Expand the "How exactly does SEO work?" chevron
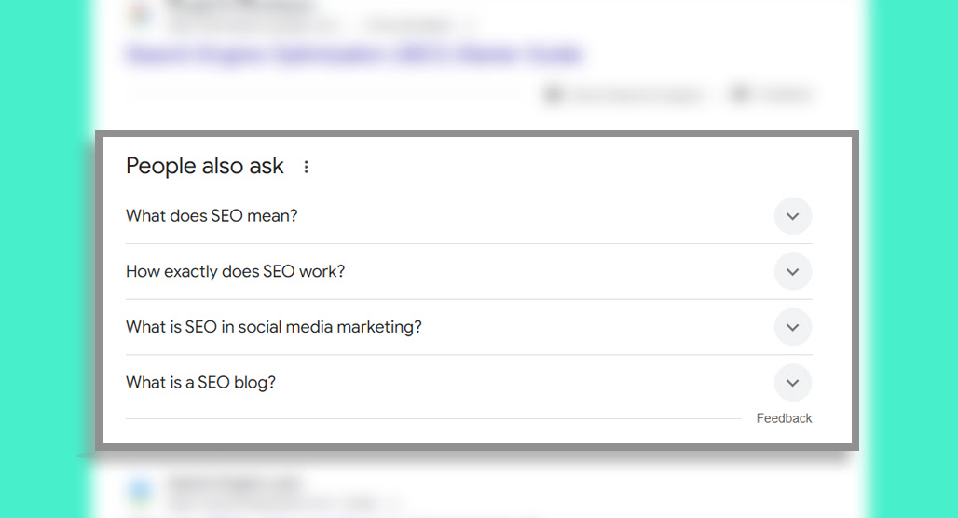Screen dimensions: 958x518 (x=792, y=272)
